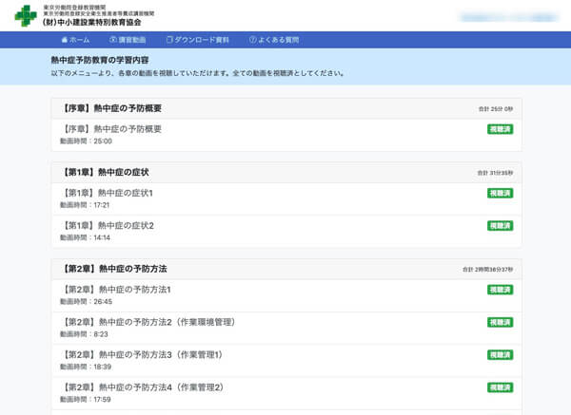Click the 動画時間：25:00 duration text
This screenshot has height=415, width=571.
click(x=86, y=141)
